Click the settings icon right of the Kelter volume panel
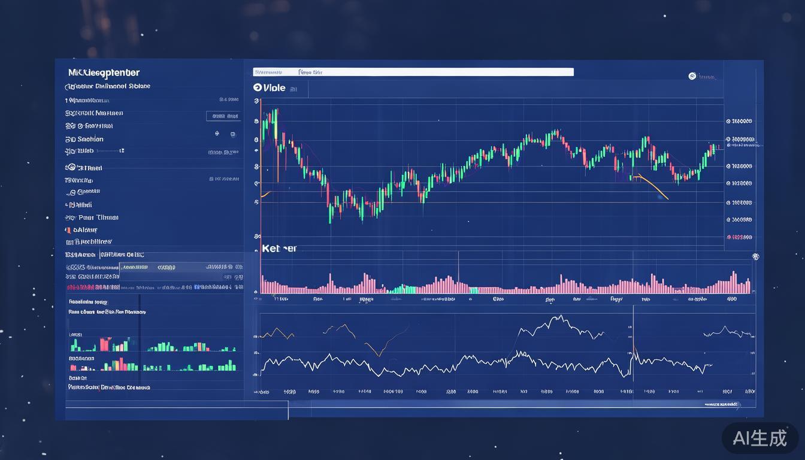This screenshot has width=805, height=460. pos(755,257)
